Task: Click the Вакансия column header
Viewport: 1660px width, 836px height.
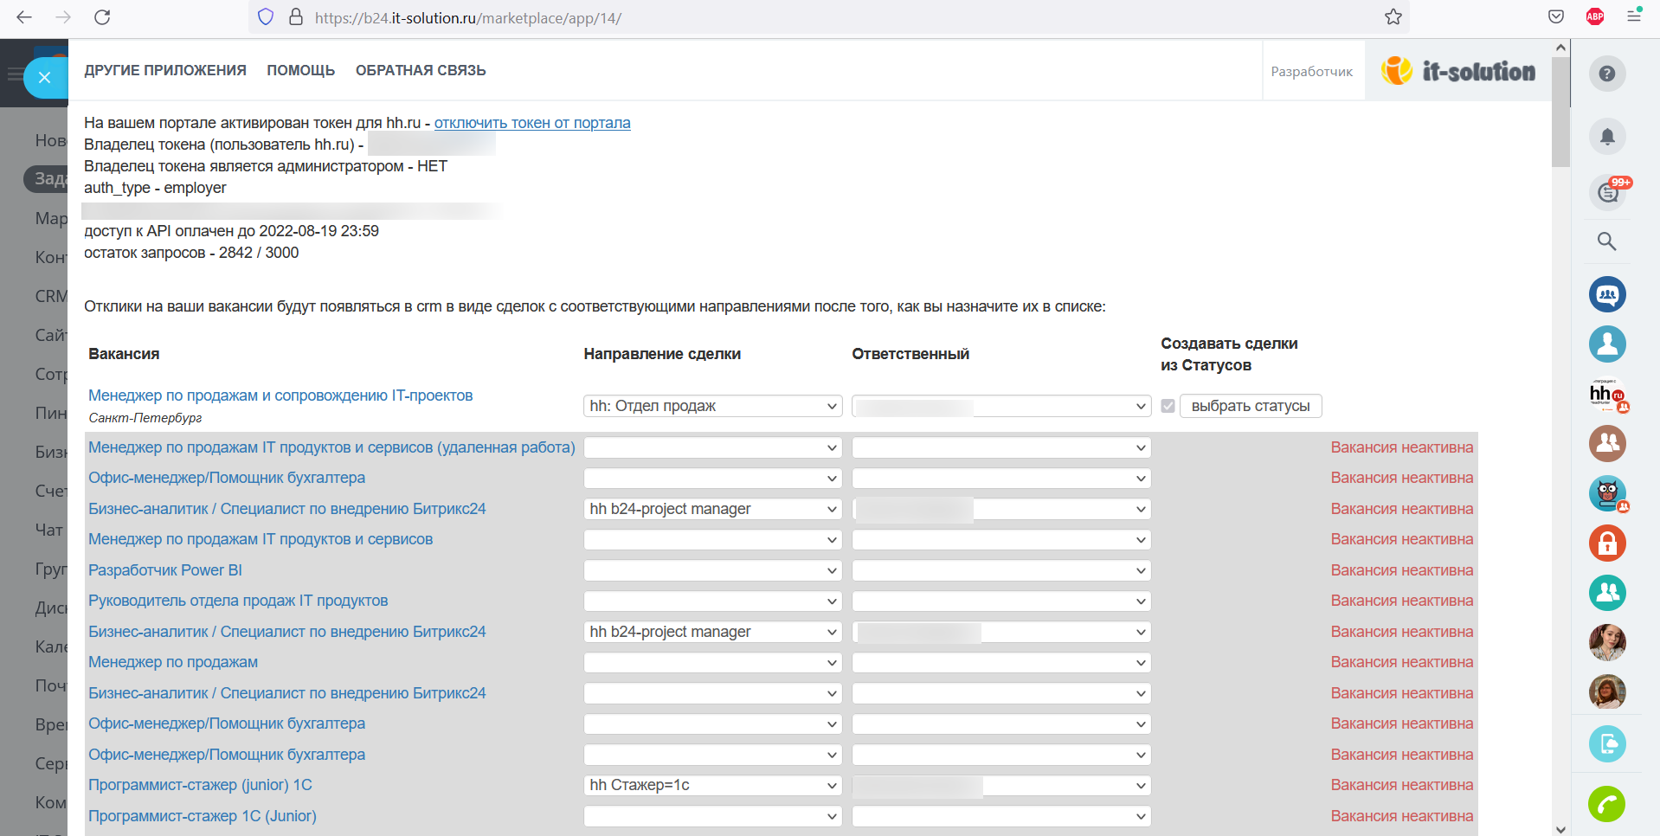Action: click(x=124, y=354)
